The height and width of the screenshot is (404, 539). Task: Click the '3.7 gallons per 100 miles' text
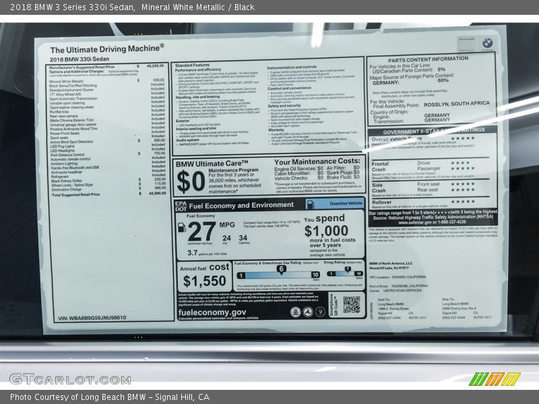click(x=207, y=253)
